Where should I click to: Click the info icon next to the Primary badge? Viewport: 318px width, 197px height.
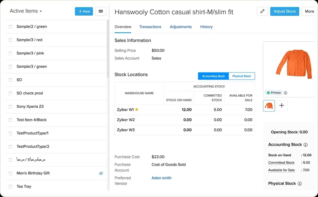coord(285,93)
